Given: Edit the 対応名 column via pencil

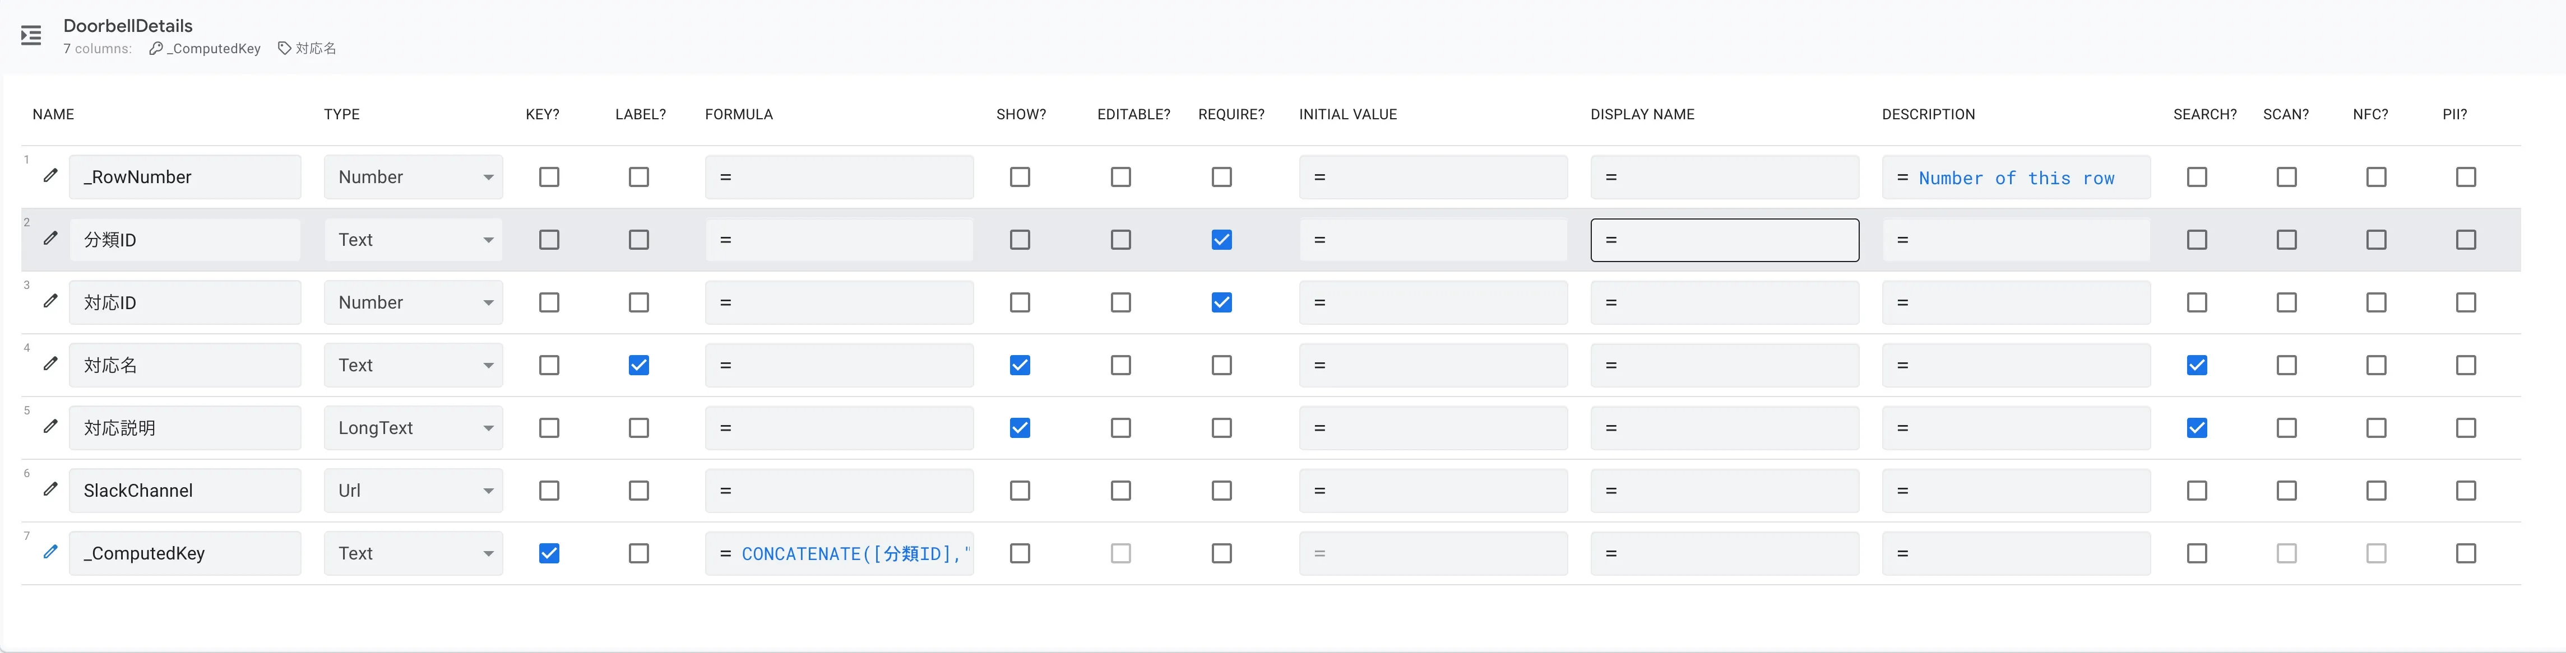Looking at the screenshot, I should click(x=51, y=363).
